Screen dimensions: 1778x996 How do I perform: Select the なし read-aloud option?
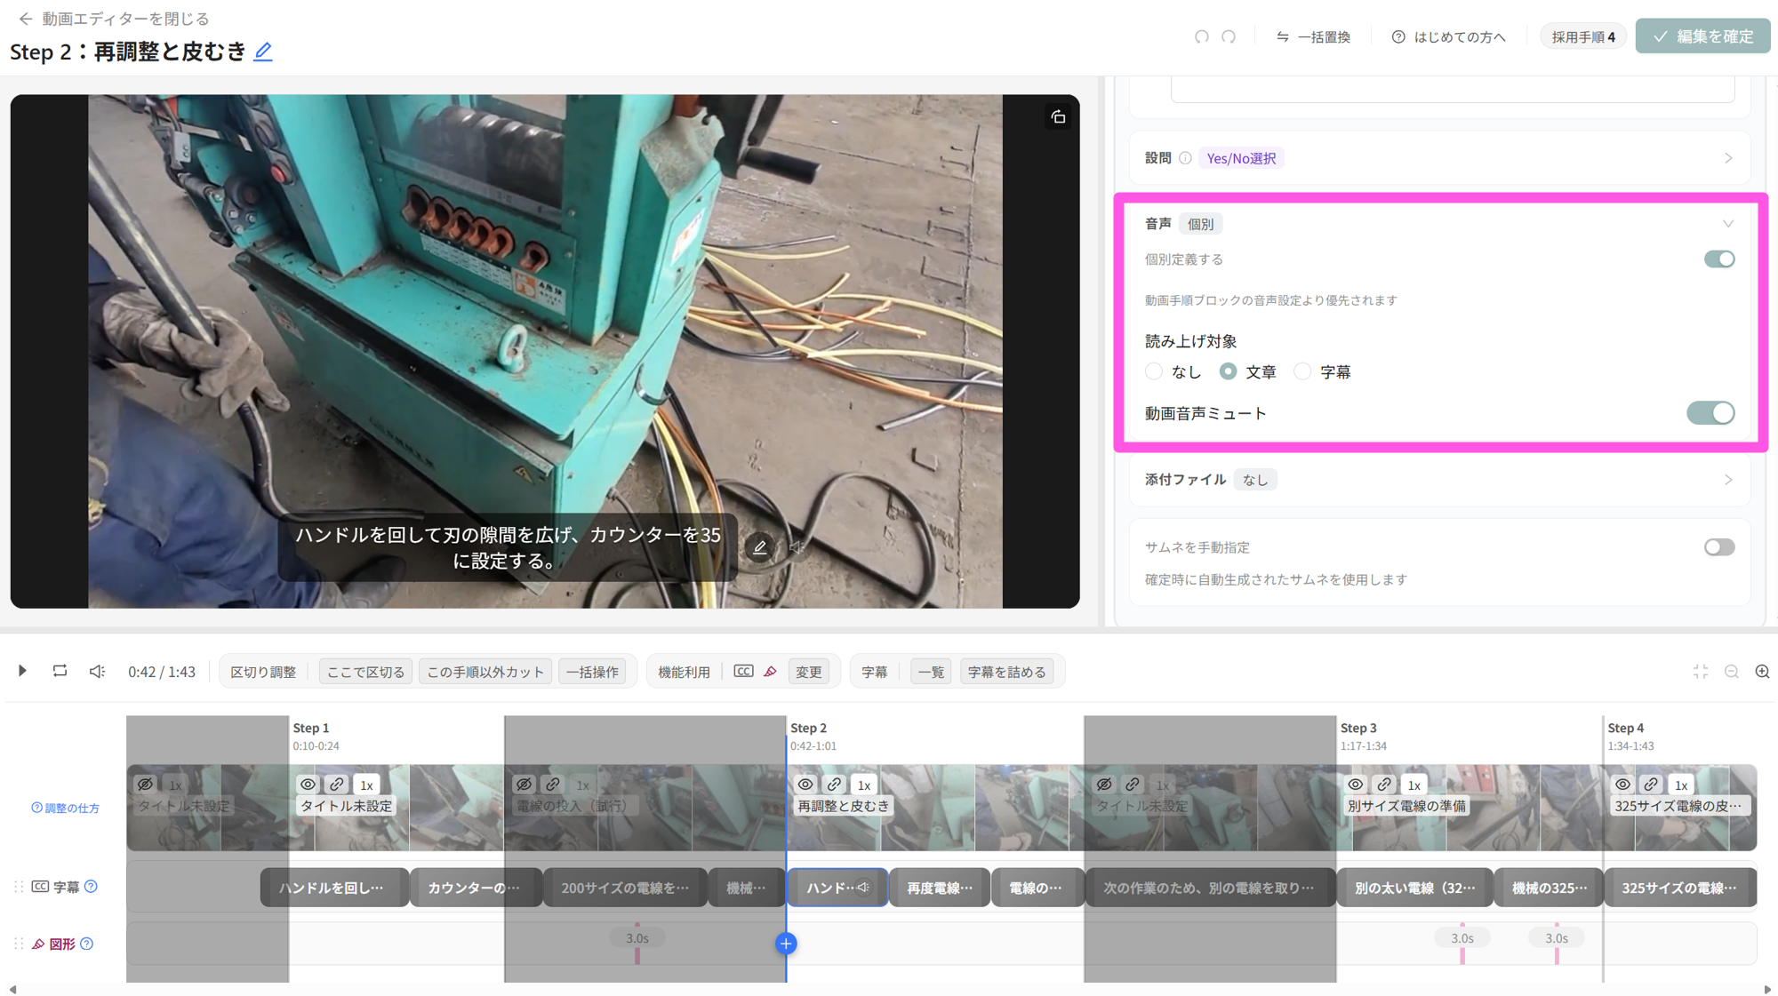(x=1154, y=371)
